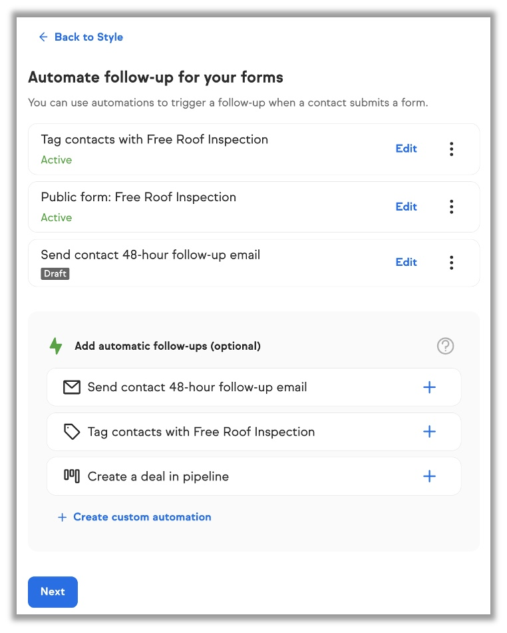Add Tag contacts automation with plus icon
This screenshot has height=633, width=507.
[429, 432]
